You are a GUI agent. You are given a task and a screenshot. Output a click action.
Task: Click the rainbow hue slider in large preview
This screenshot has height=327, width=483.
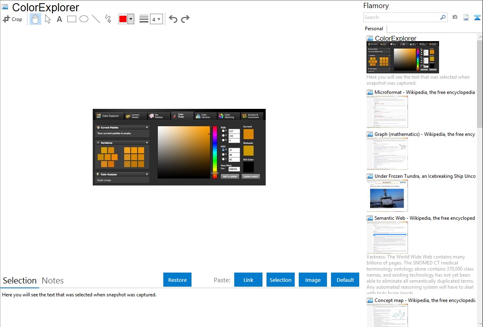point(215,152)
